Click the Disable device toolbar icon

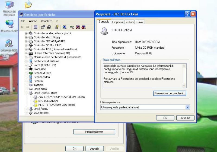tap(84, 27)
